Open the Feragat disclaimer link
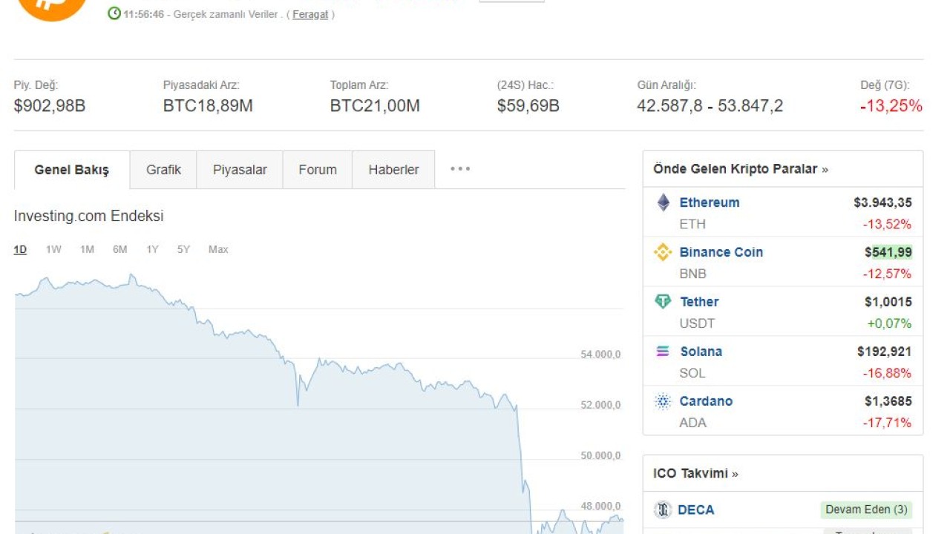Viewport: 950px width, 534px height. click(x=310, y=14)
